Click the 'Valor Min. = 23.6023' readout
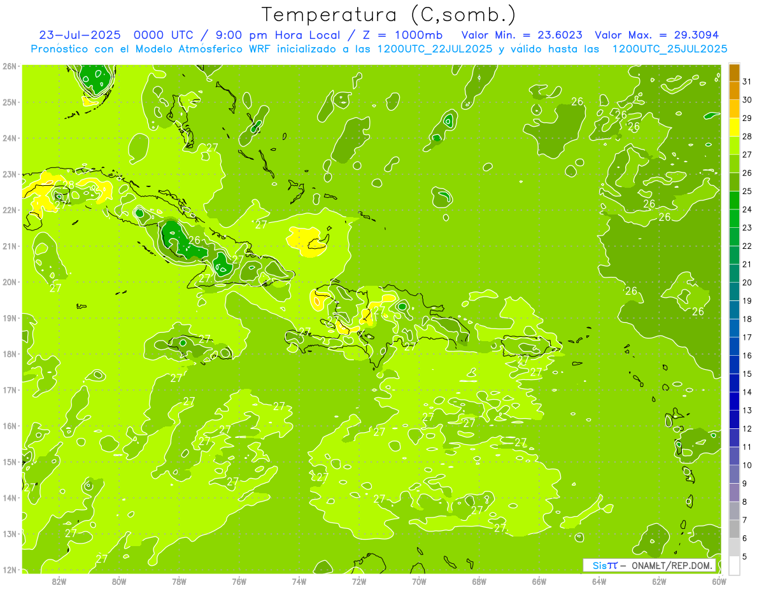 coord(521,35)
